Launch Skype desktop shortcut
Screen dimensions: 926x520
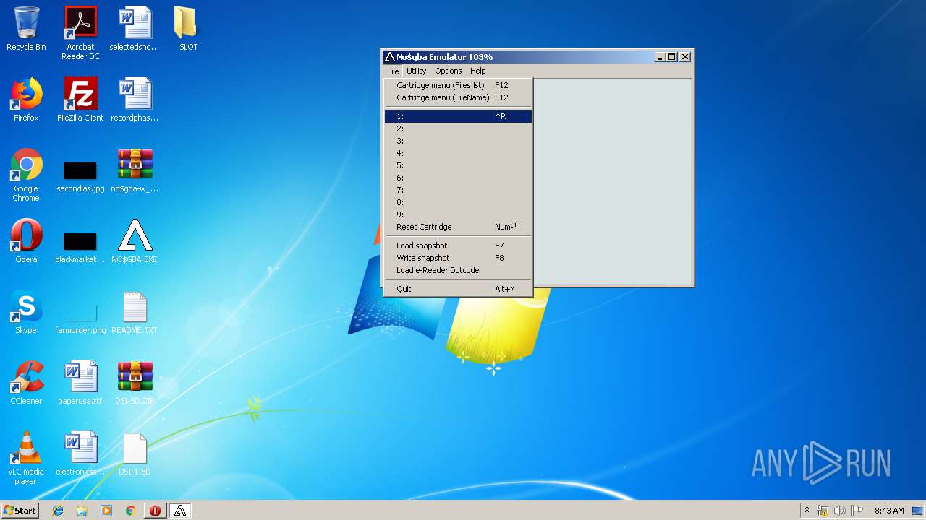point(26,312)
